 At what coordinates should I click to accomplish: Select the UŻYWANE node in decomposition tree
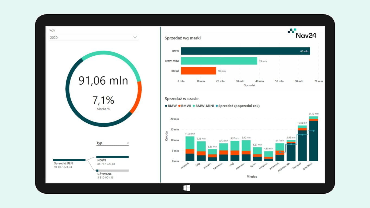pos(112,171)
